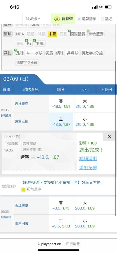Select the 乒乓球 filter

(73, 53)
